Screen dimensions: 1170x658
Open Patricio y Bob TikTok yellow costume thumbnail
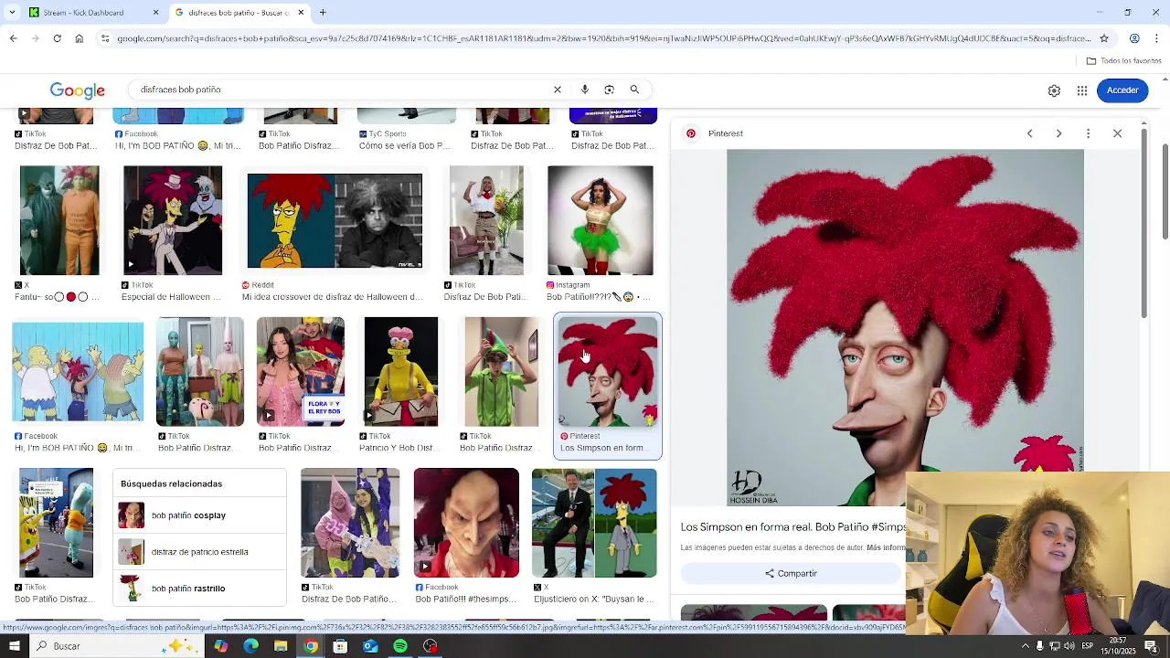coord(401,371)
